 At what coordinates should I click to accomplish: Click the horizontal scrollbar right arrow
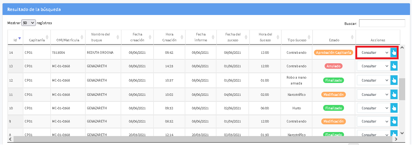tap(395, 139)
